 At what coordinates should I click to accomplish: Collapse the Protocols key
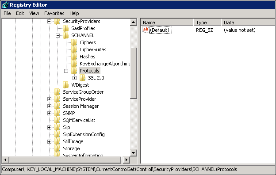(x=66, y=71)
